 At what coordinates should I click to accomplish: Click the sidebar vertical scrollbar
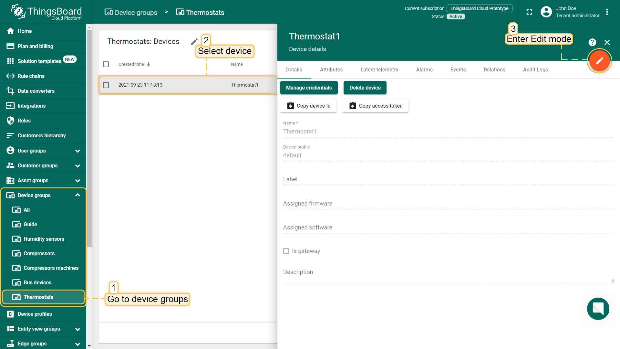pyautogui.click(x=89, y=139)
